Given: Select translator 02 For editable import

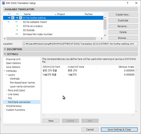Looking at the screenshot, I should [53, 22].
